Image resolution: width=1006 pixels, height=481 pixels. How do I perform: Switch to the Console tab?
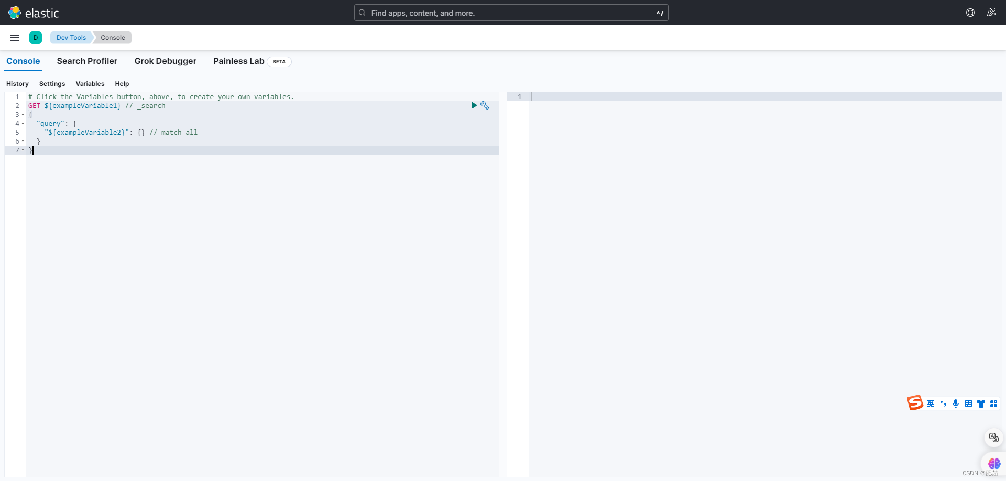point(23,61)
